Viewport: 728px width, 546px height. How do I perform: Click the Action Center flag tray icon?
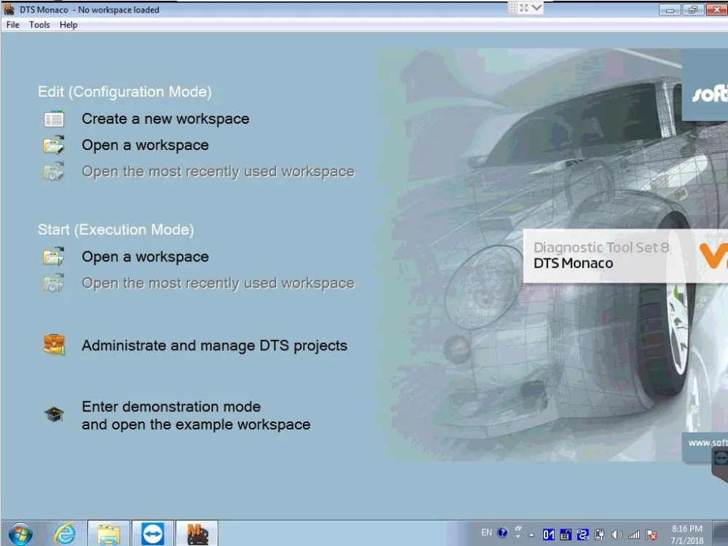[x=651, y=534]
